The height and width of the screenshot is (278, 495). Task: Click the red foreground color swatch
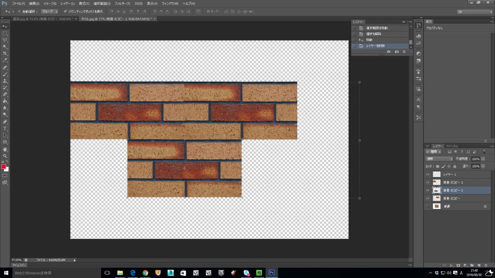tap(3, 167)
